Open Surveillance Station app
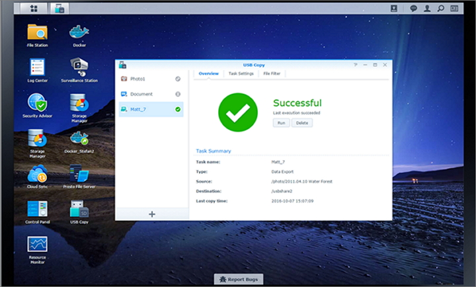 (x=79, y=68)
